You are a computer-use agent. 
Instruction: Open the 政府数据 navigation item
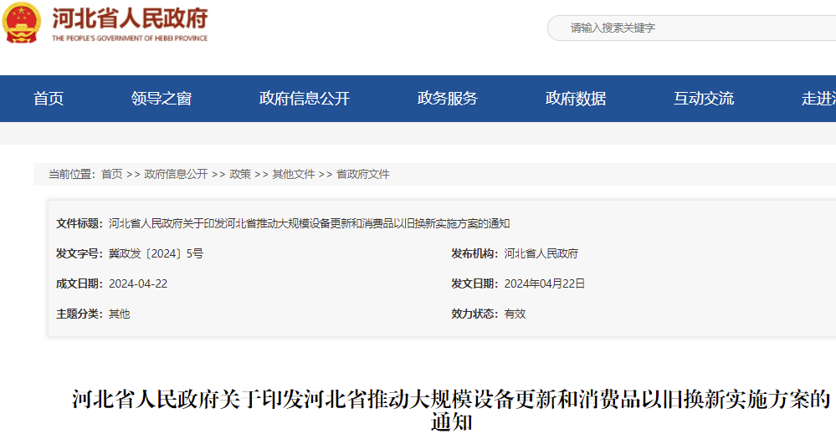click(576, 99)
